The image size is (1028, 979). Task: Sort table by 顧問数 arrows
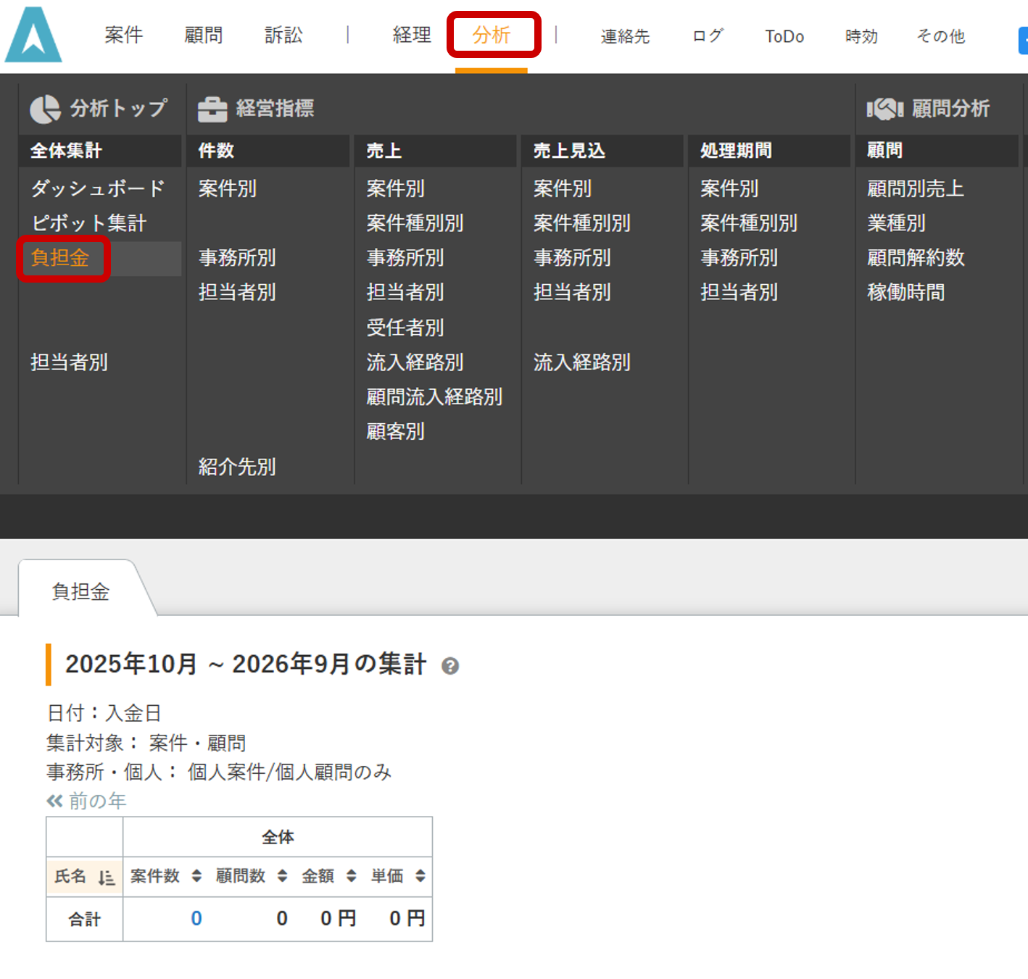(282, 876)
